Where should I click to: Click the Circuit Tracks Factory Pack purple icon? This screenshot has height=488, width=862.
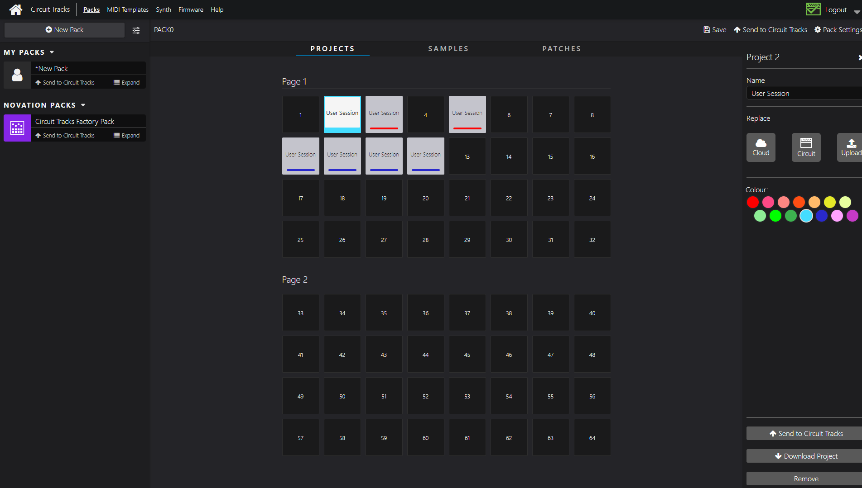click(17, 128)
